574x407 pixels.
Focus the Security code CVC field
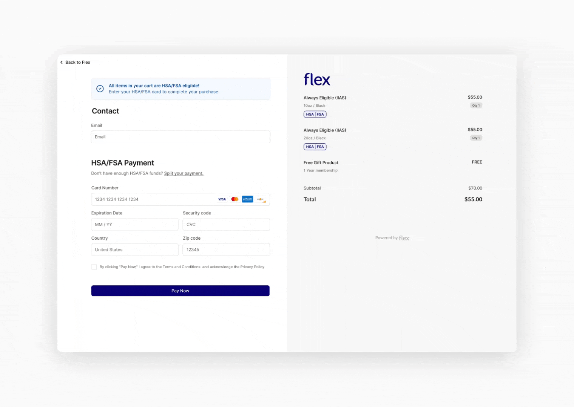[226, 225]
